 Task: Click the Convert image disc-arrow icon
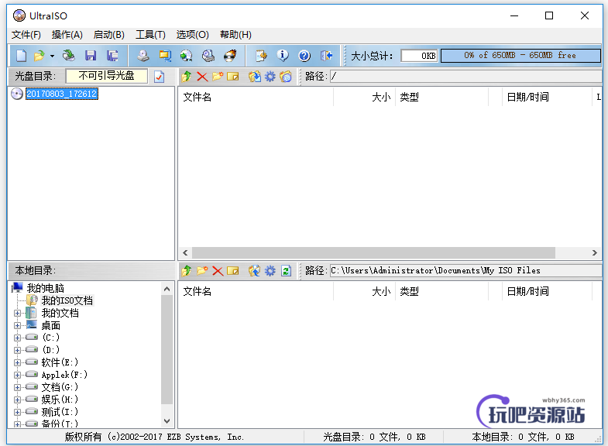[x=187, y=56]
